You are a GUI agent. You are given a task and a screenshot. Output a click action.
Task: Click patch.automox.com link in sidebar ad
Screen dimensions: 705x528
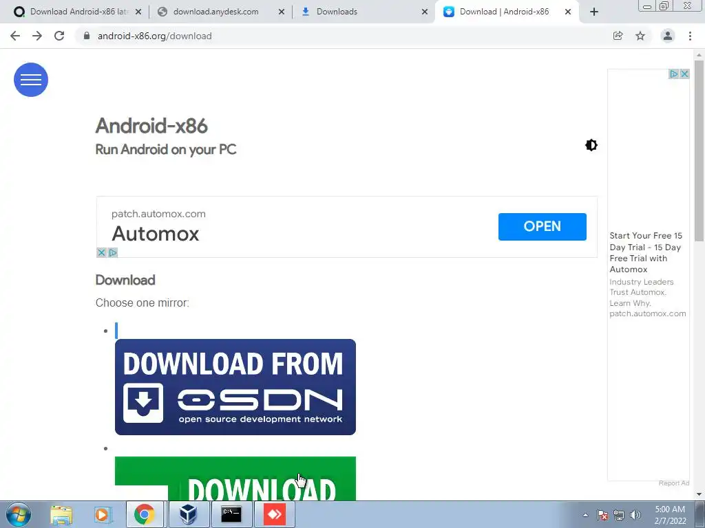(x=647, y=313)
